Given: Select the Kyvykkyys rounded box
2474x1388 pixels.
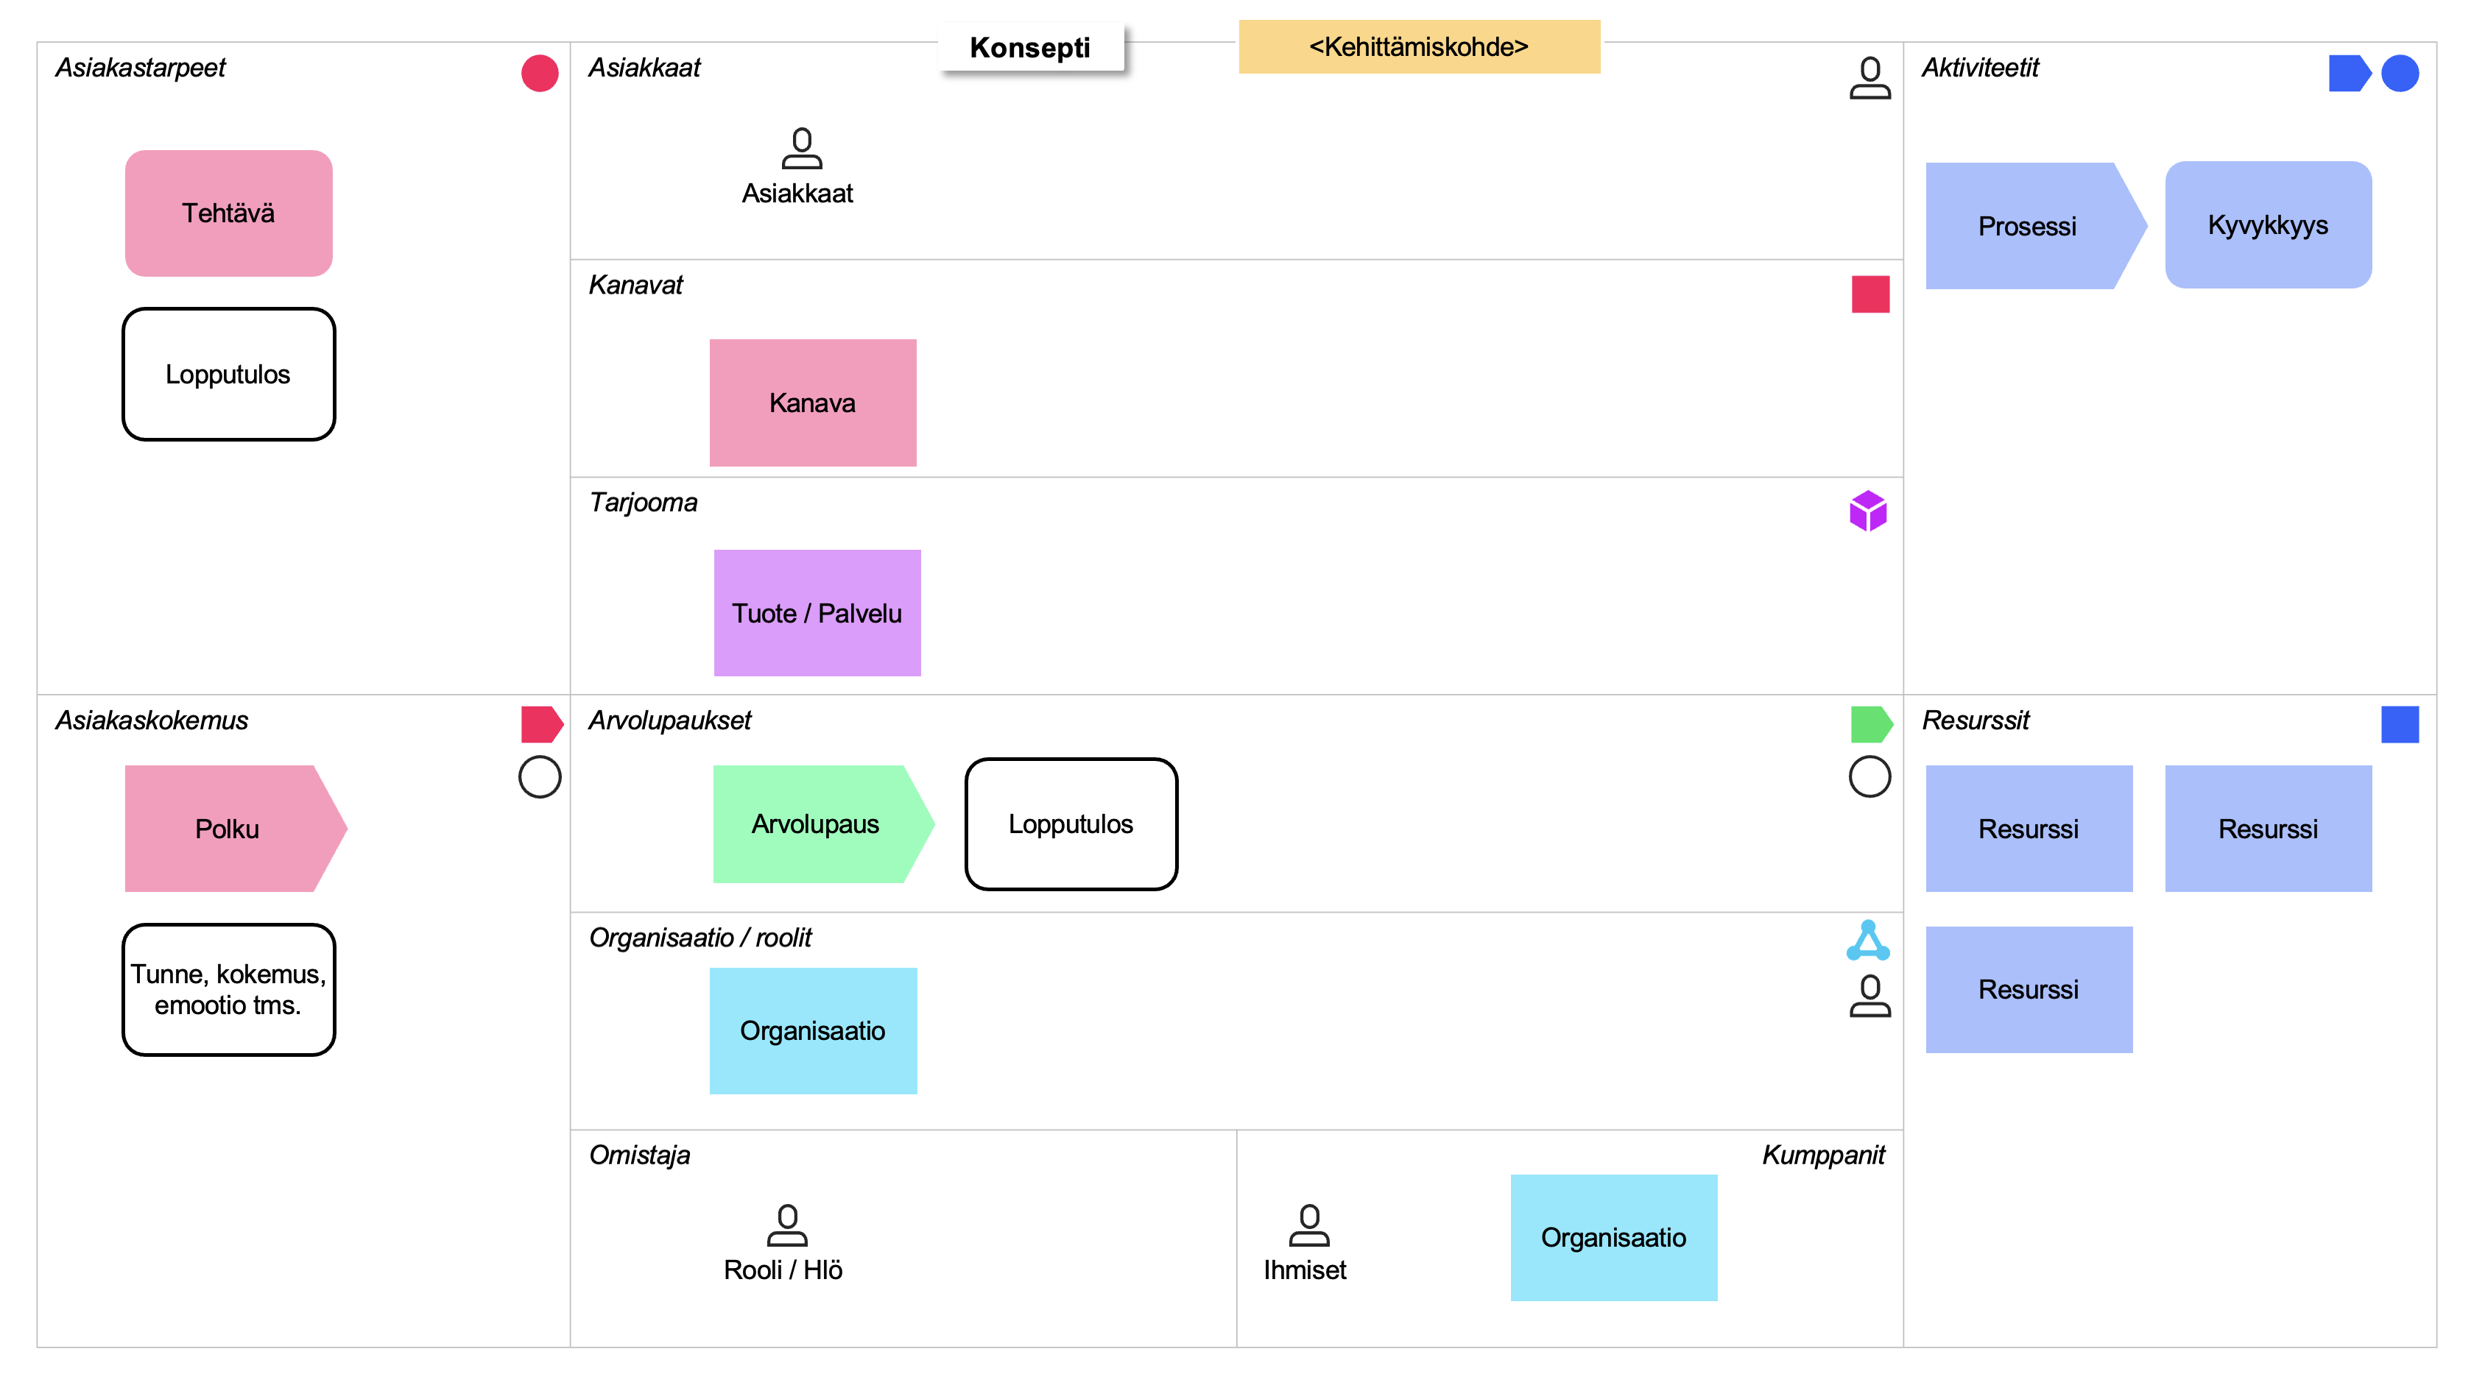Looking at the screenshot, I should (x=2268, y=226).
